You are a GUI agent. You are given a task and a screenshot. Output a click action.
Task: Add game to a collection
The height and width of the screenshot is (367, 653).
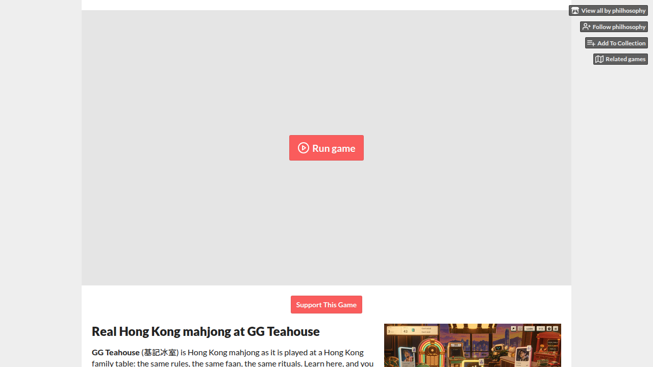(616, 43)
